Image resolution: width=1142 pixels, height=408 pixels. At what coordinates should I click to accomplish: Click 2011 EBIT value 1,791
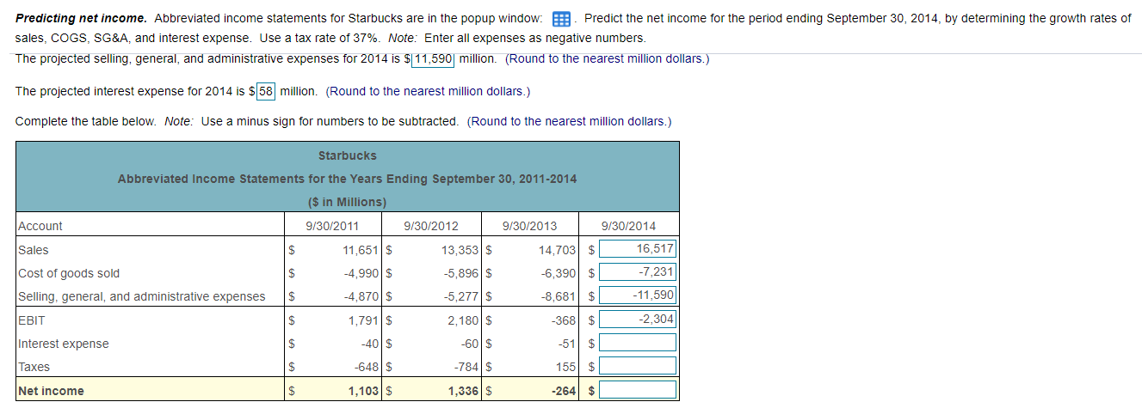(364, 320)
